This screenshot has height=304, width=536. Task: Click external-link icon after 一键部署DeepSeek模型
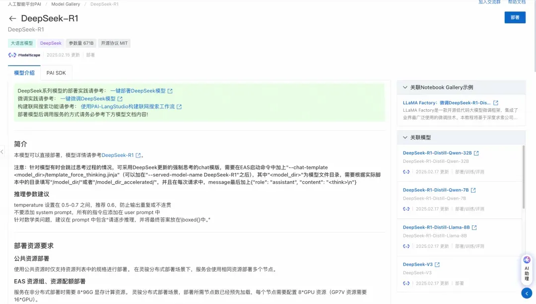point(170,91)
